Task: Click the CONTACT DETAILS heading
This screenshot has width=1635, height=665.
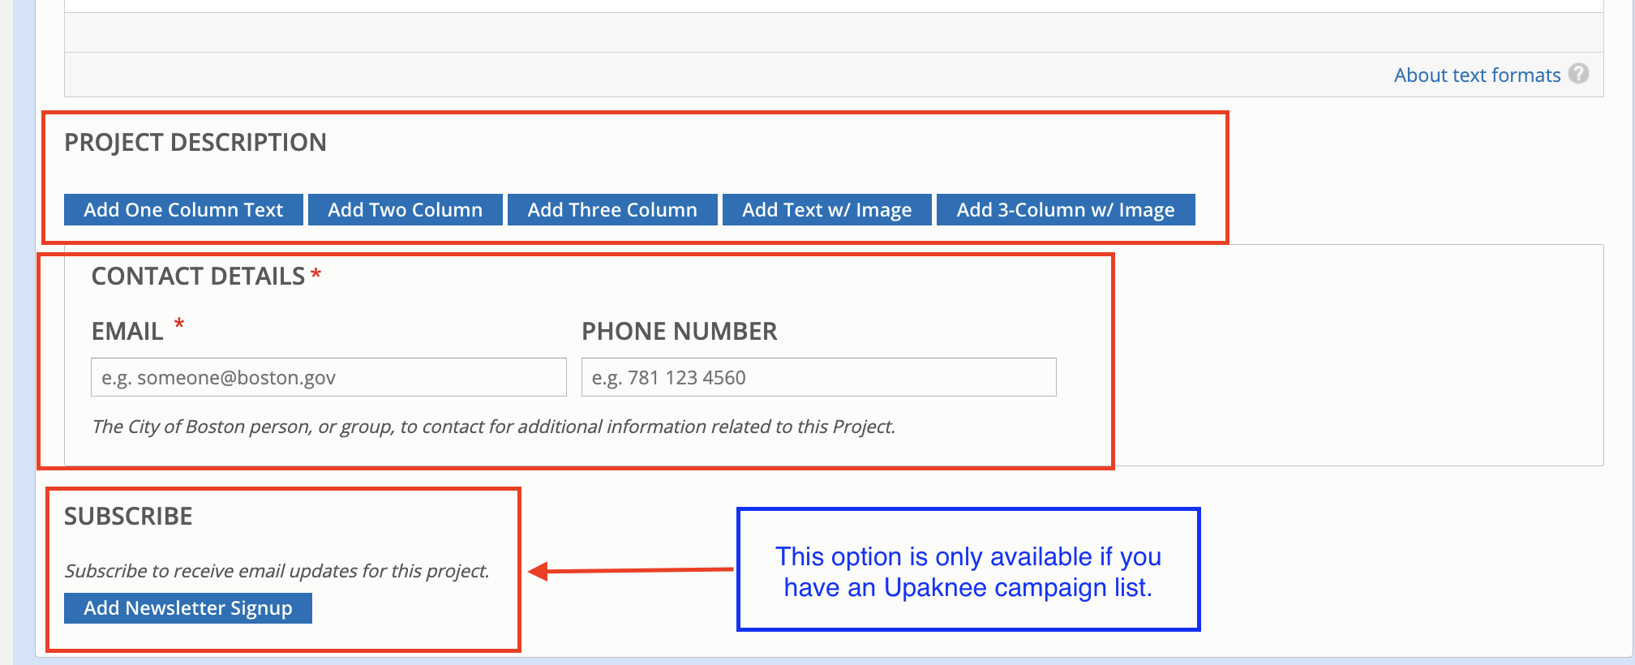Action: click(198, 277)
